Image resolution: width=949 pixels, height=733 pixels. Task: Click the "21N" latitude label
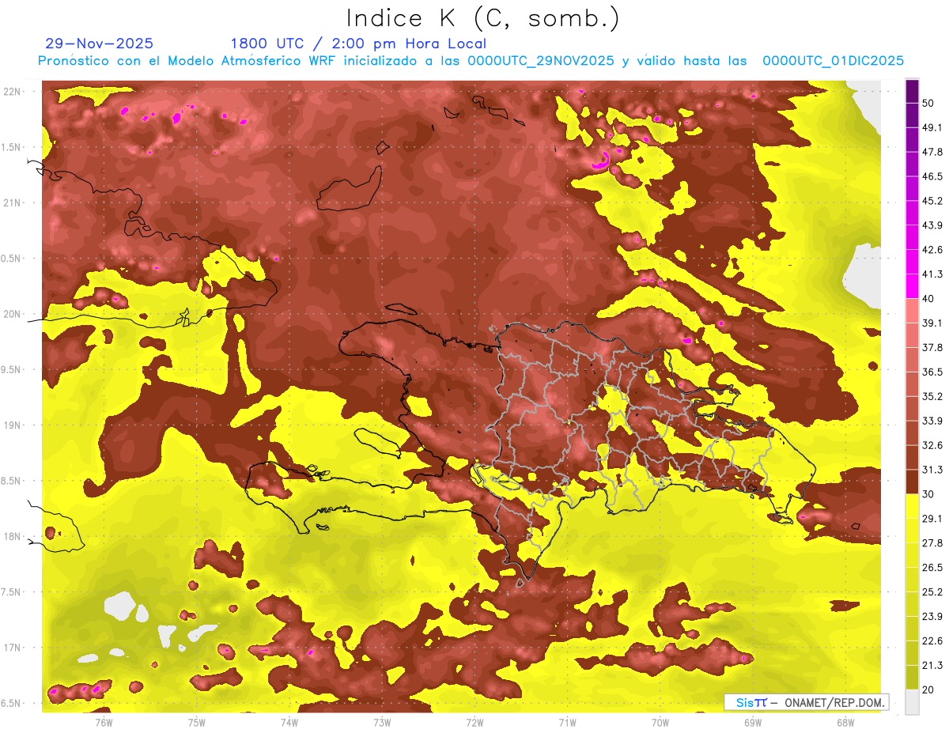[x=13, y=202]
